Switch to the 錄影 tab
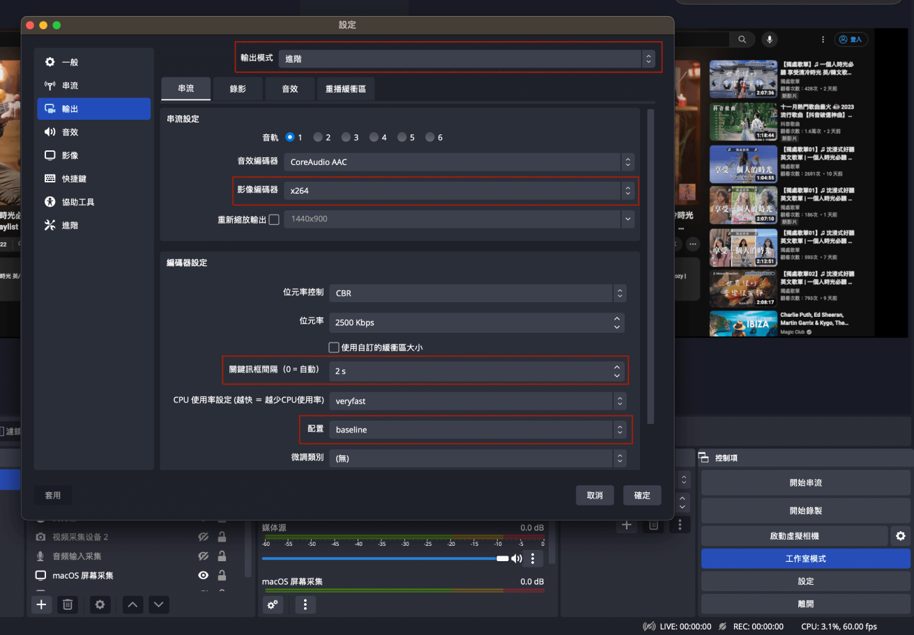Viewport: 914px width, 635px height. click(x=238, y=89)
